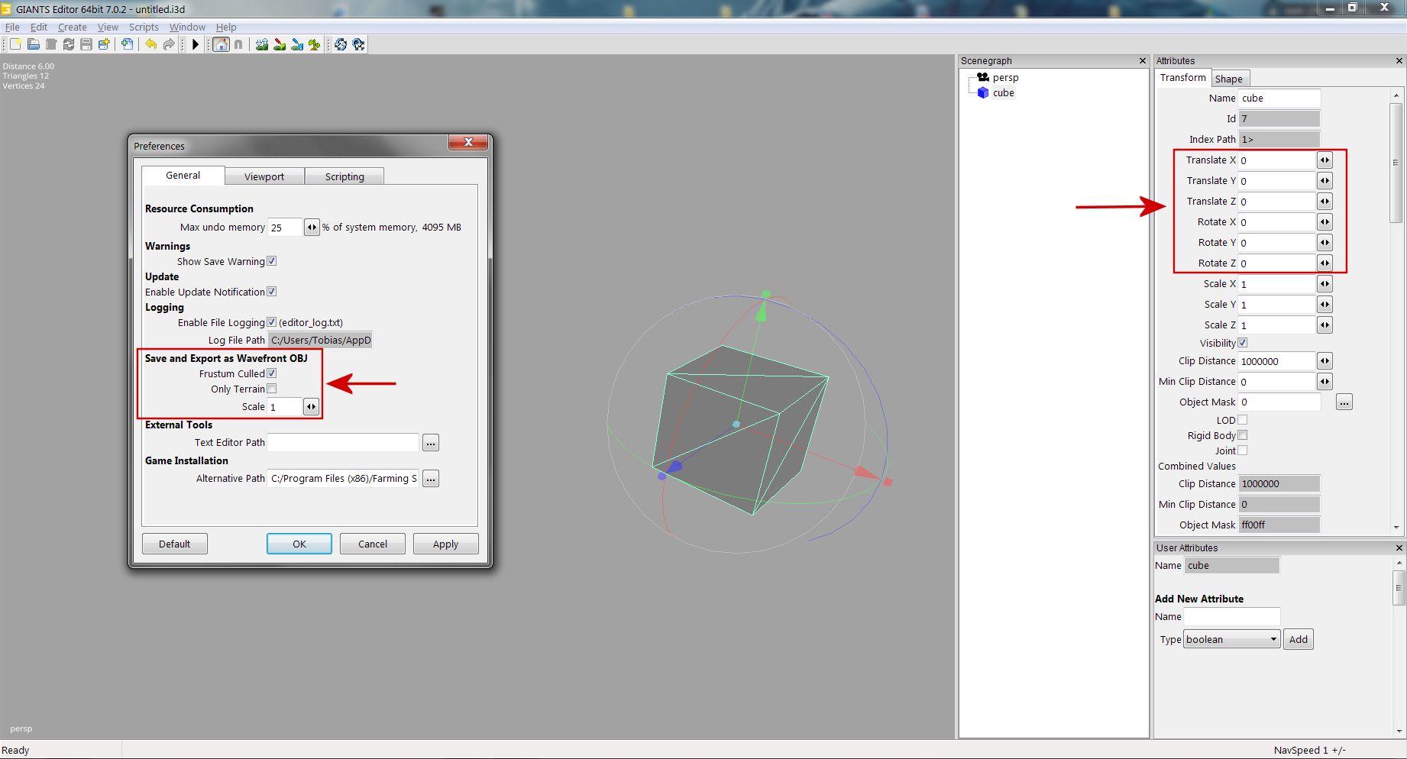Apply the preference changes
Image resolution: width=1407 pixels, height=759 pixels.
pos(446,544)
